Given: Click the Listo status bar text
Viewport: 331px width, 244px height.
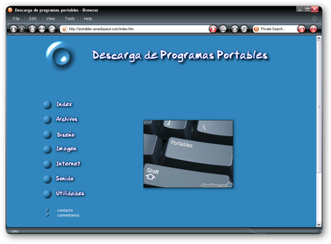Looking at the screenshot, I should (x=15, y=231).
